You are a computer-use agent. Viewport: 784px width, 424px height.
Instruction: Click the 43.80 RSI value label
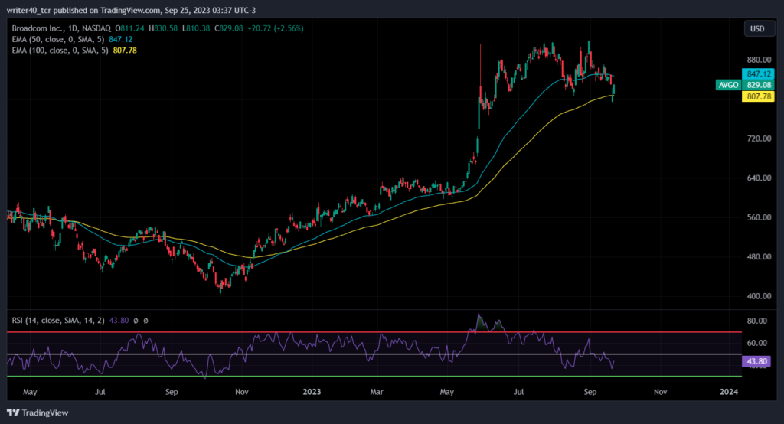756,361
